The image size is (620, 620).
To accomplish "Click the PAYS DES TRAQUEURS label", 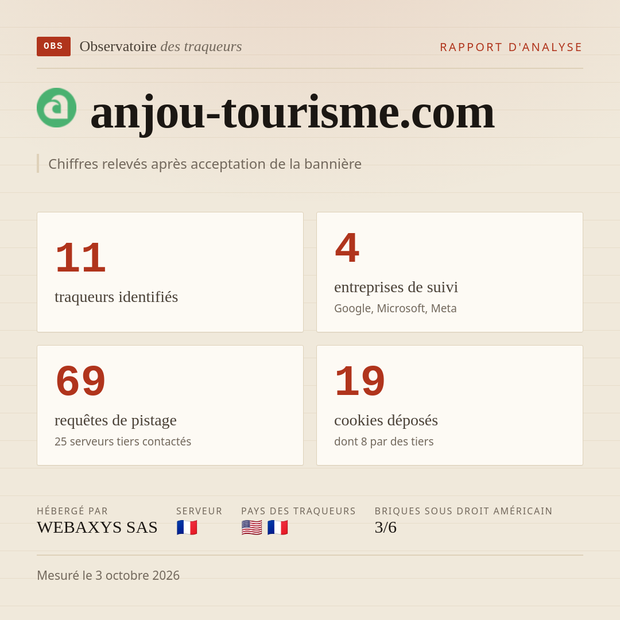I will tap(299, 511).
